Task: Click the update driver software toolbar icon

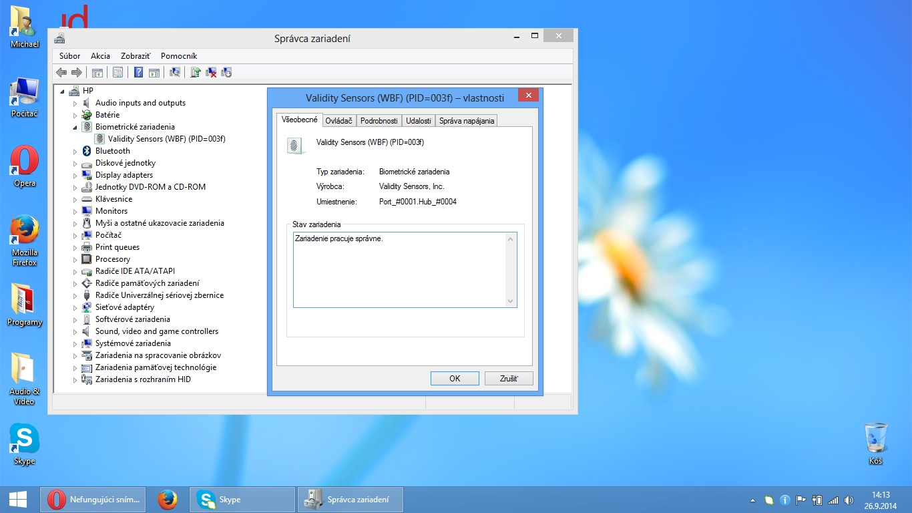Action: pos(196,72)
